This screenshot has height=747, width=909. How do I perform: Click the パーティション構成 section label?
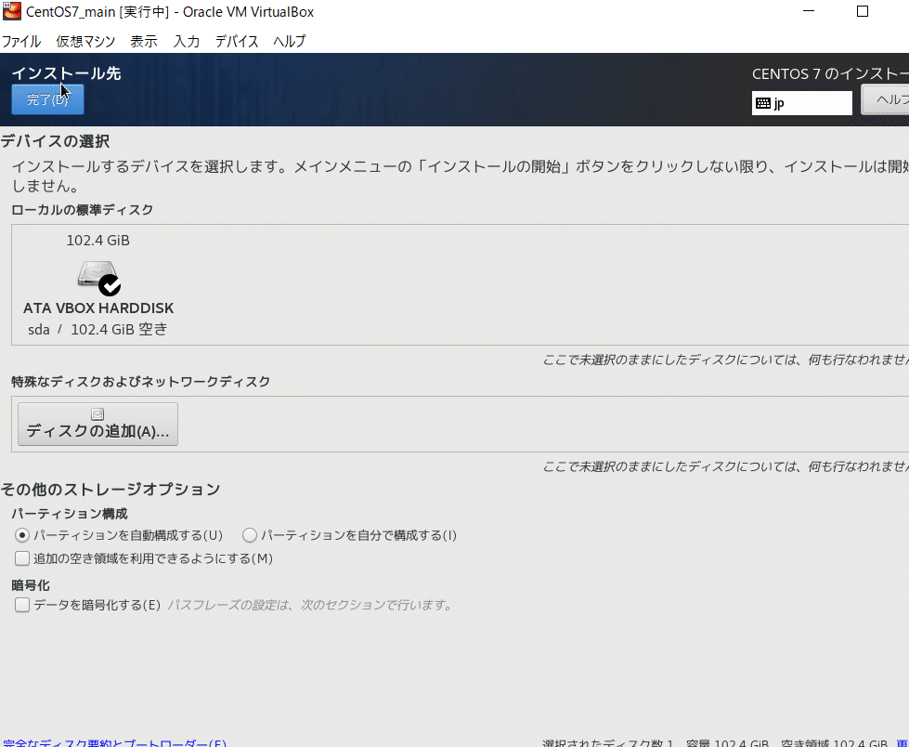pyautogui.click(x=70, y=513)
